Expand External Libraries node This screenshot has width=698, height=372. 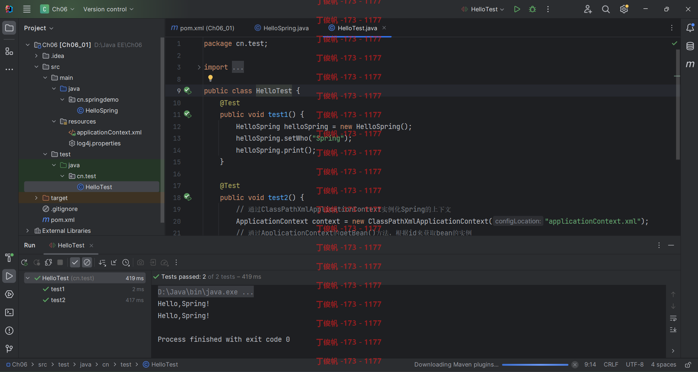click(27, 231)
